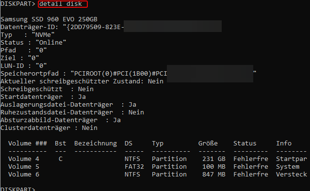Screen dimensions: 310x191
Task: Click the Ziel "0" line
Action: point(20,58)
